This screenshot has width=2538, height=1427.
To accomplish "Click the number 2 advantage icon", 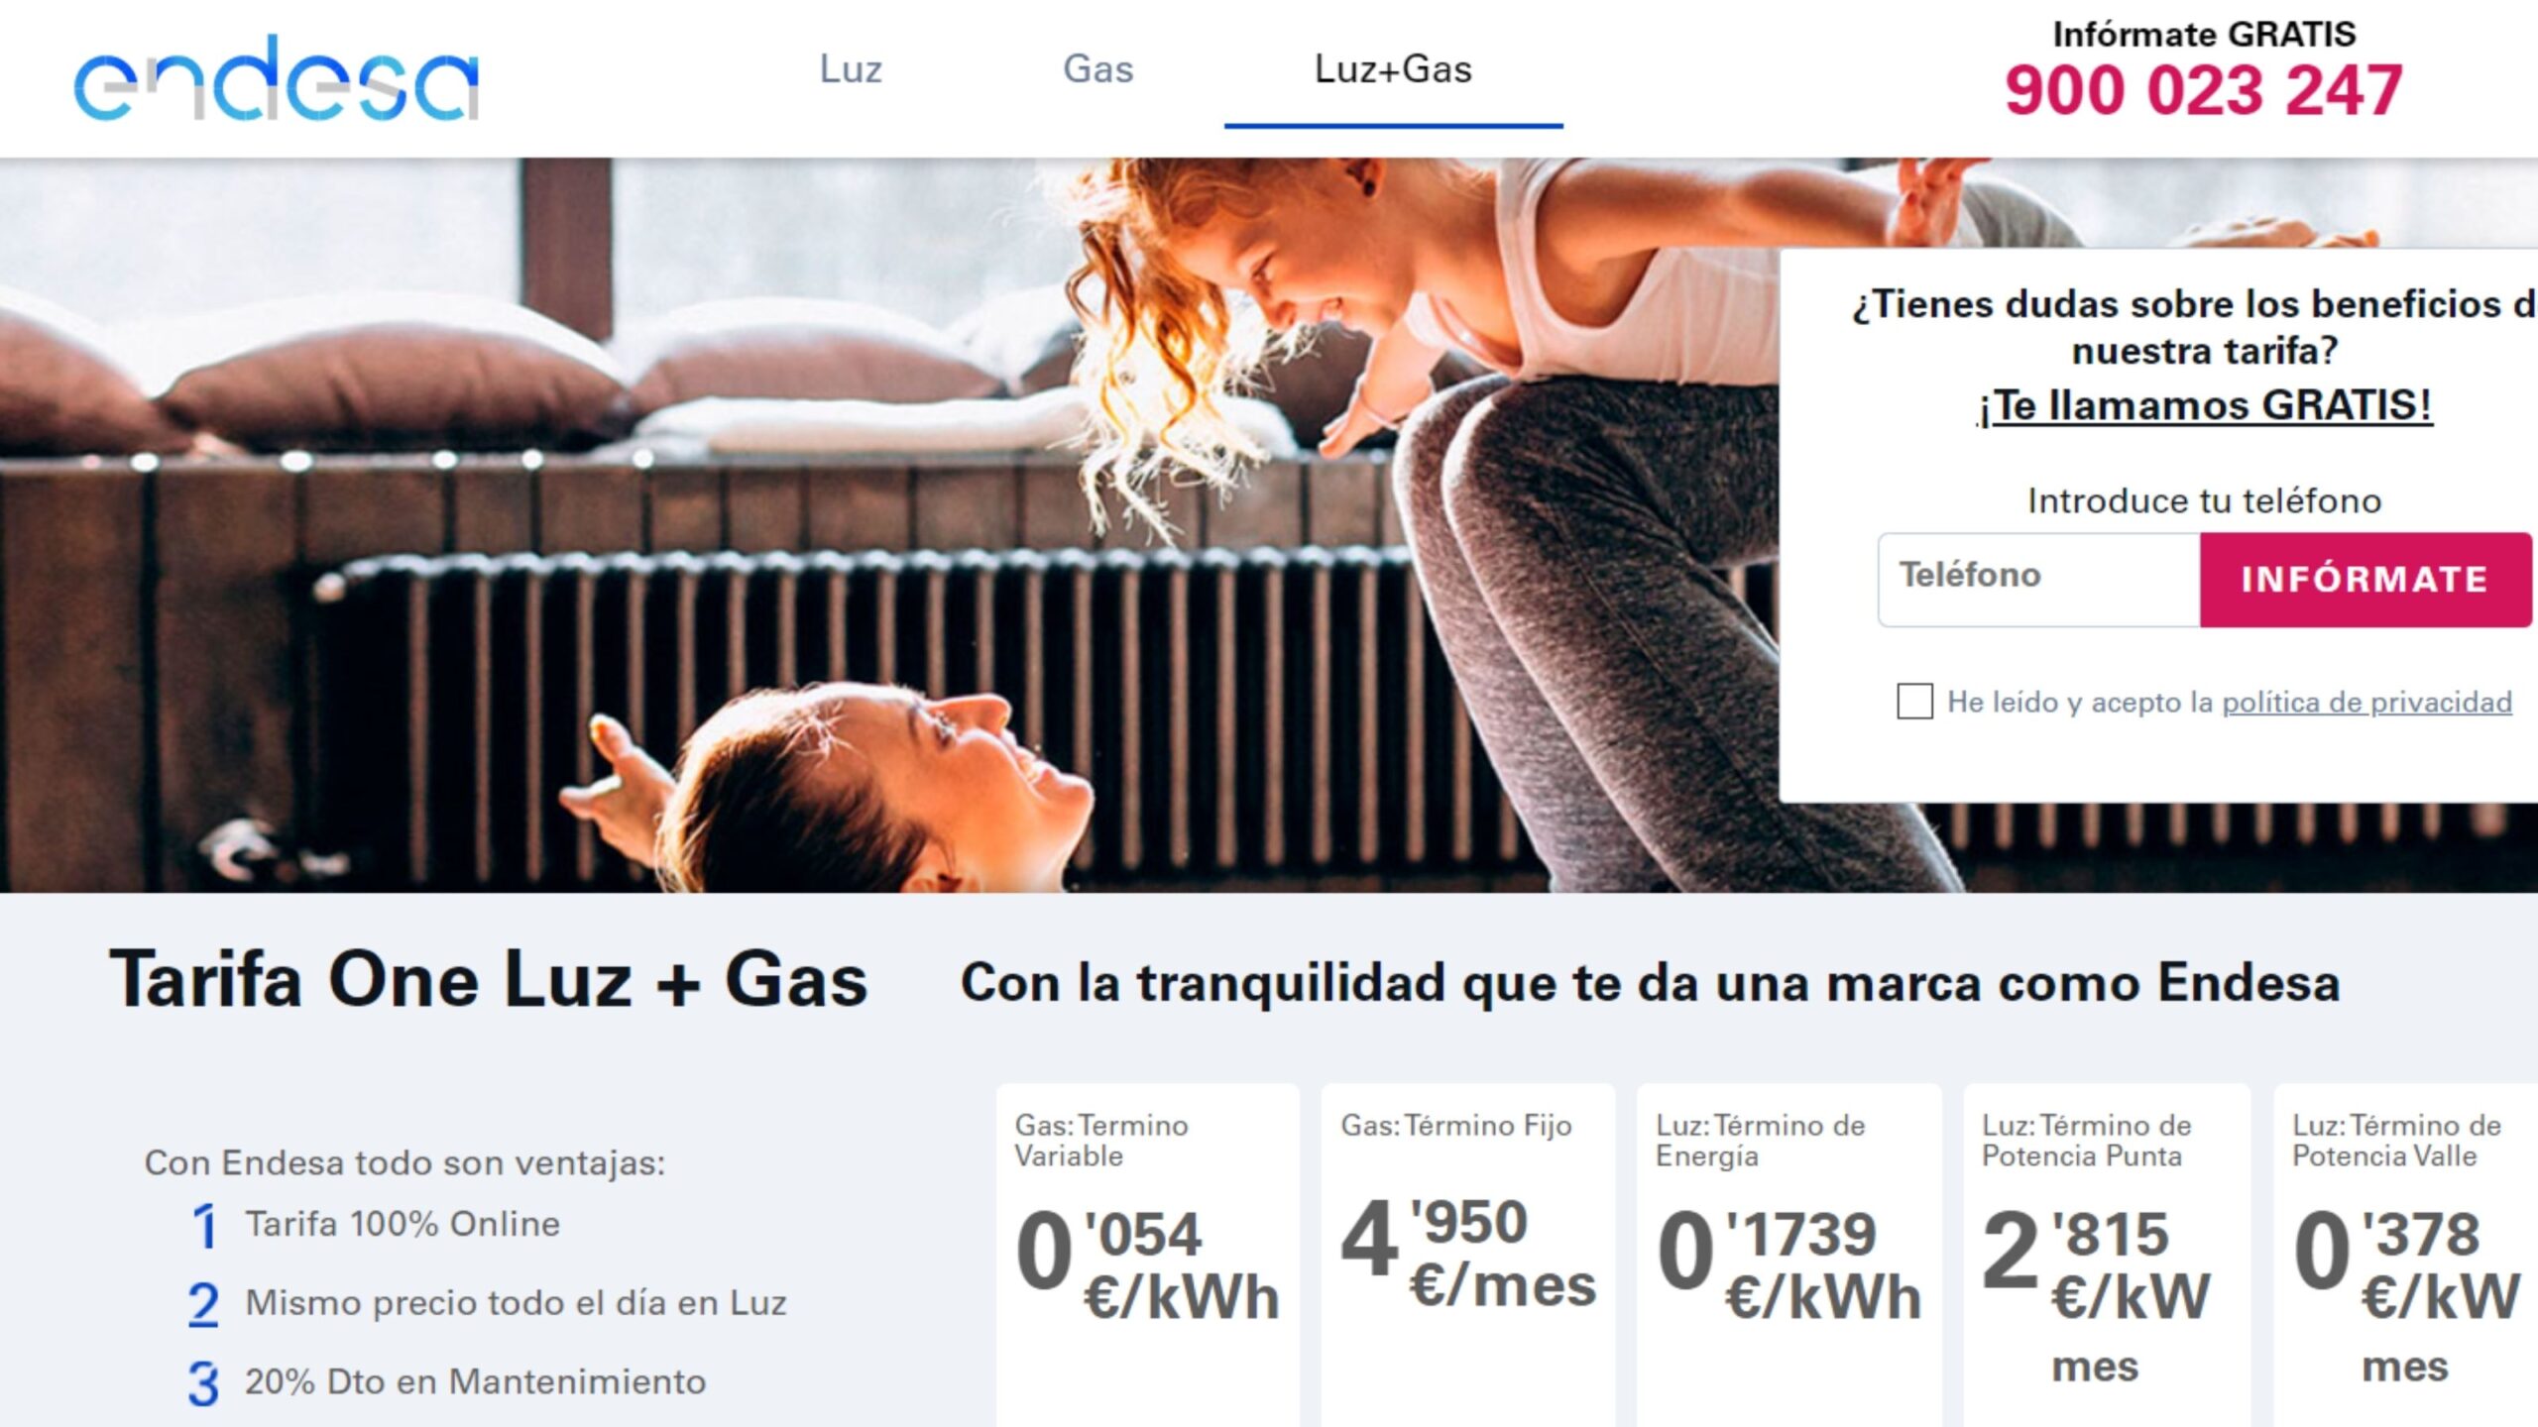I will point(203,1304).
